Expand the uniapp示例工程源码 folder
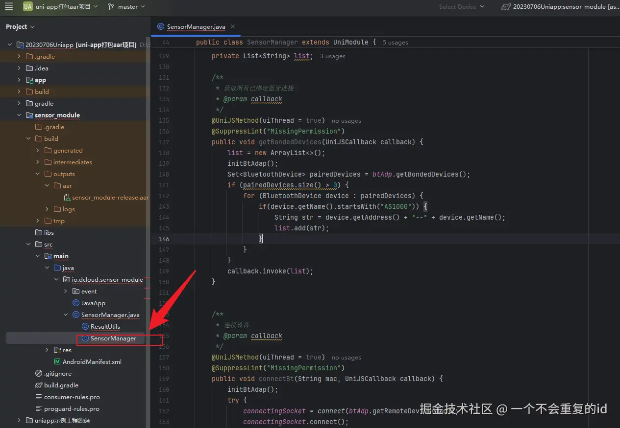 (19, 420)
